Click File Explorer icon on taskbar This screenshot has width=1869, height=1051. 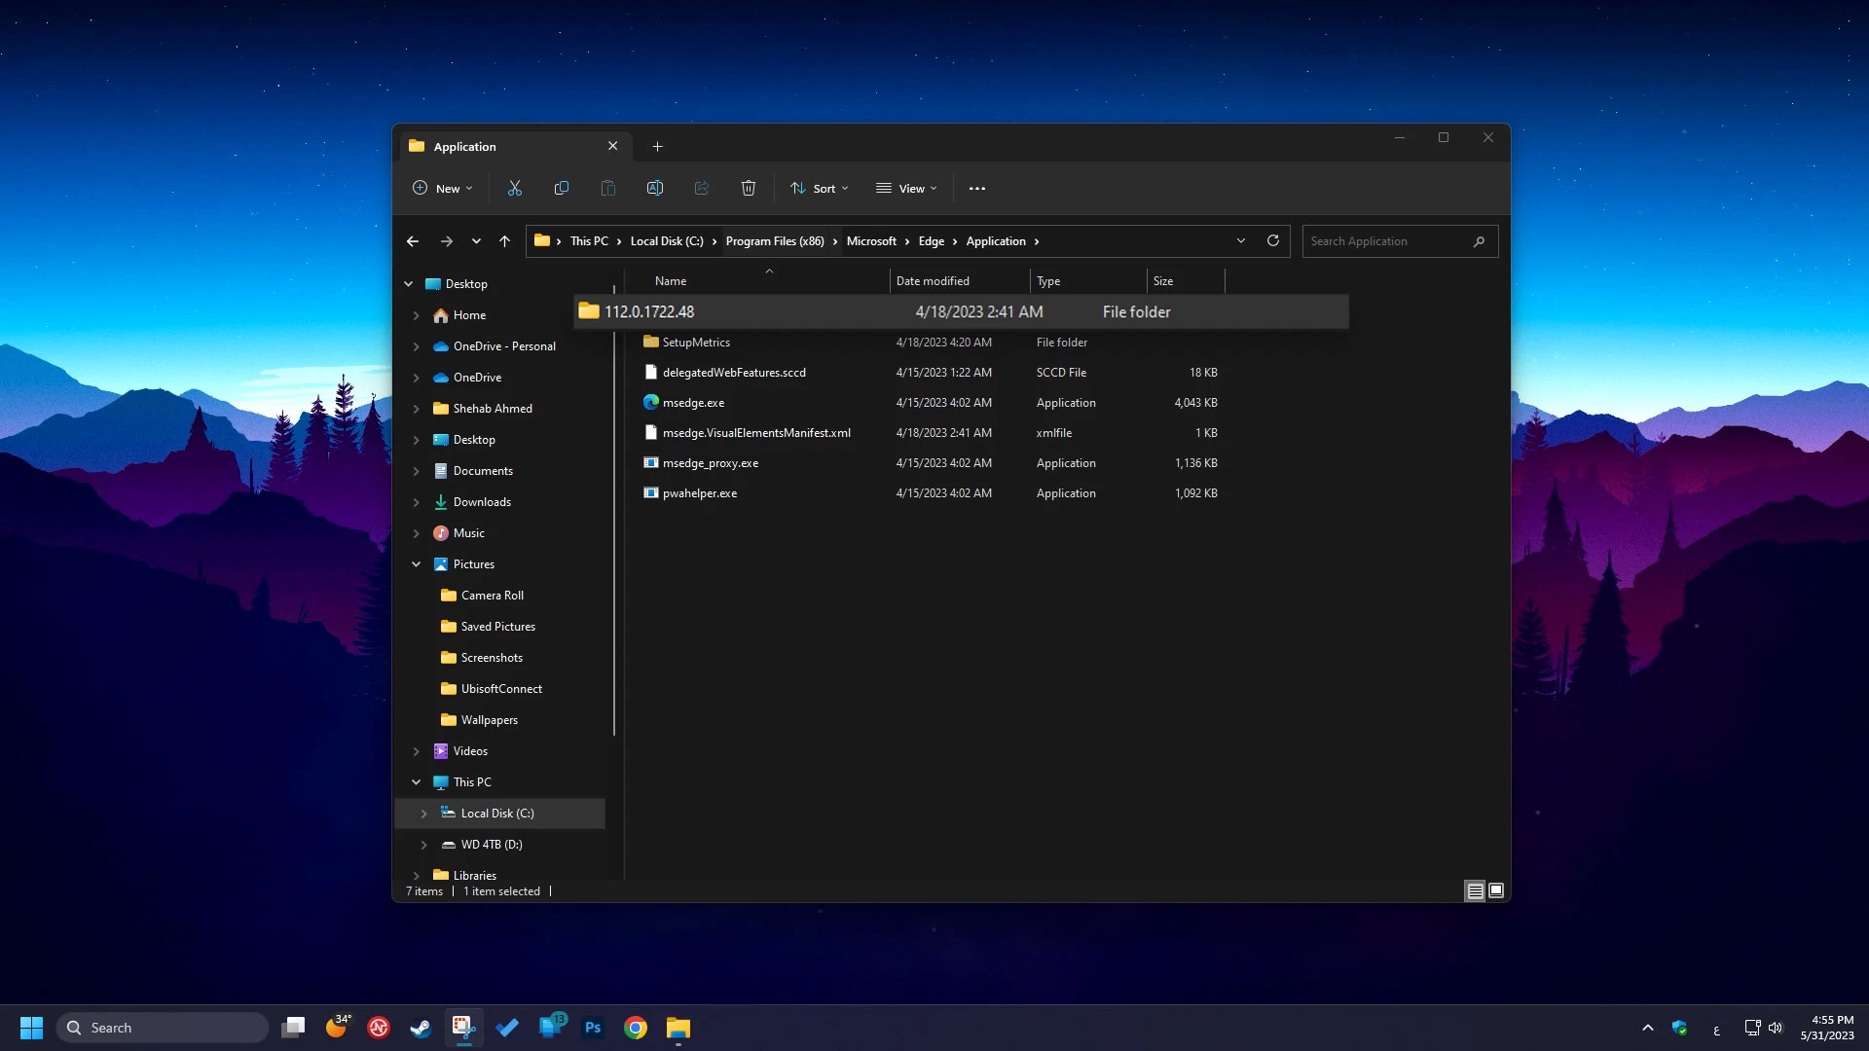[x=678, y=1028]
